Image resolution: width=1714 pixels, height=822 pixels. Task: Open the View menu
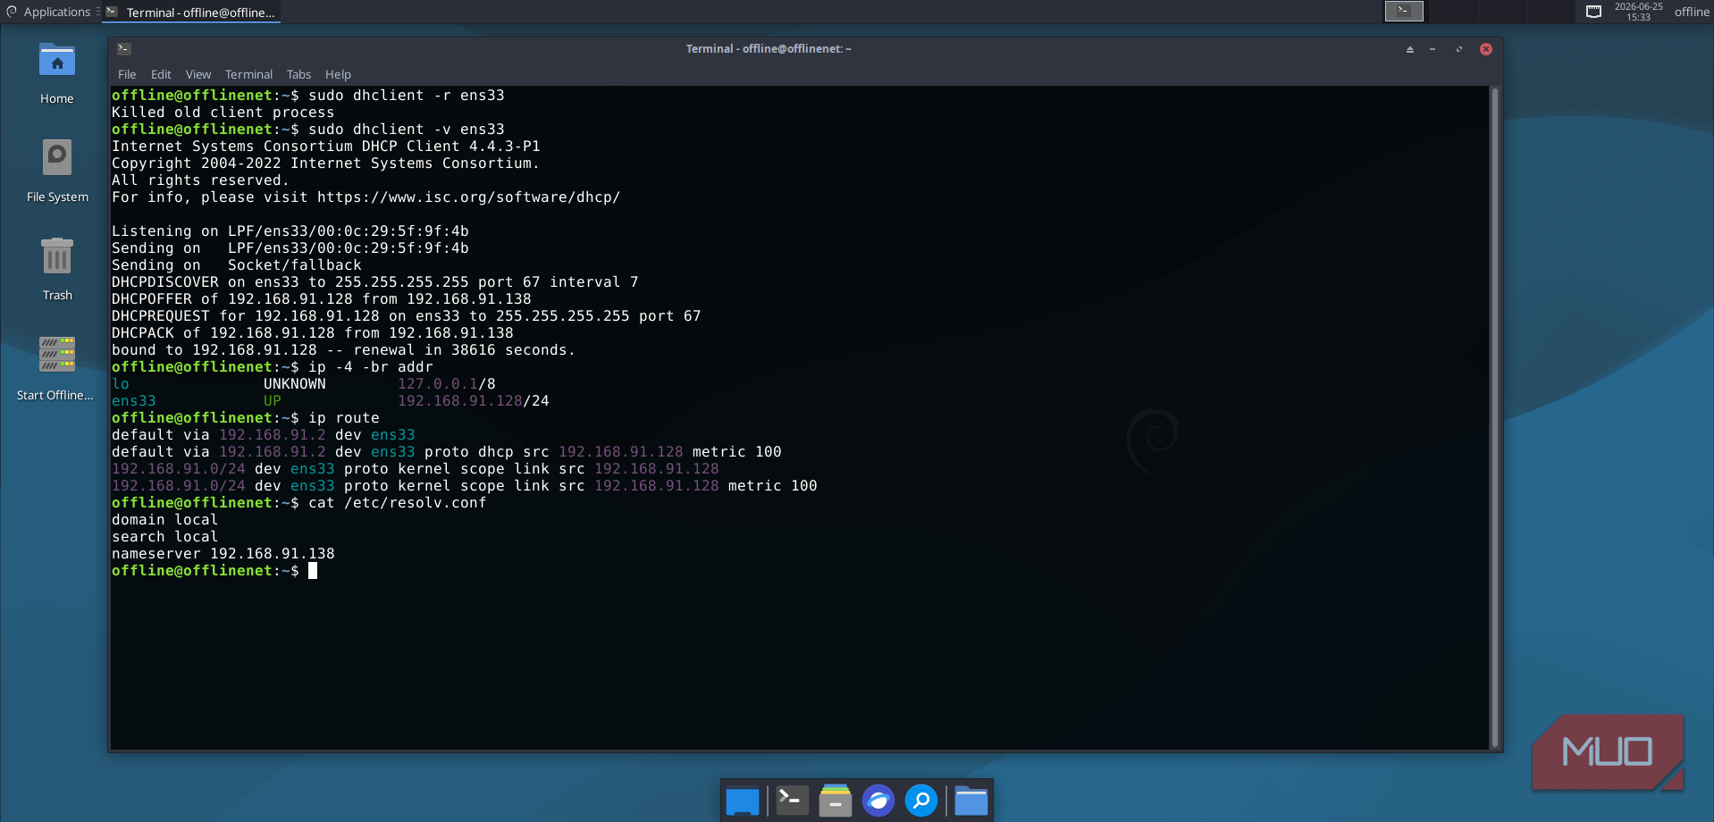click(198, 74)
